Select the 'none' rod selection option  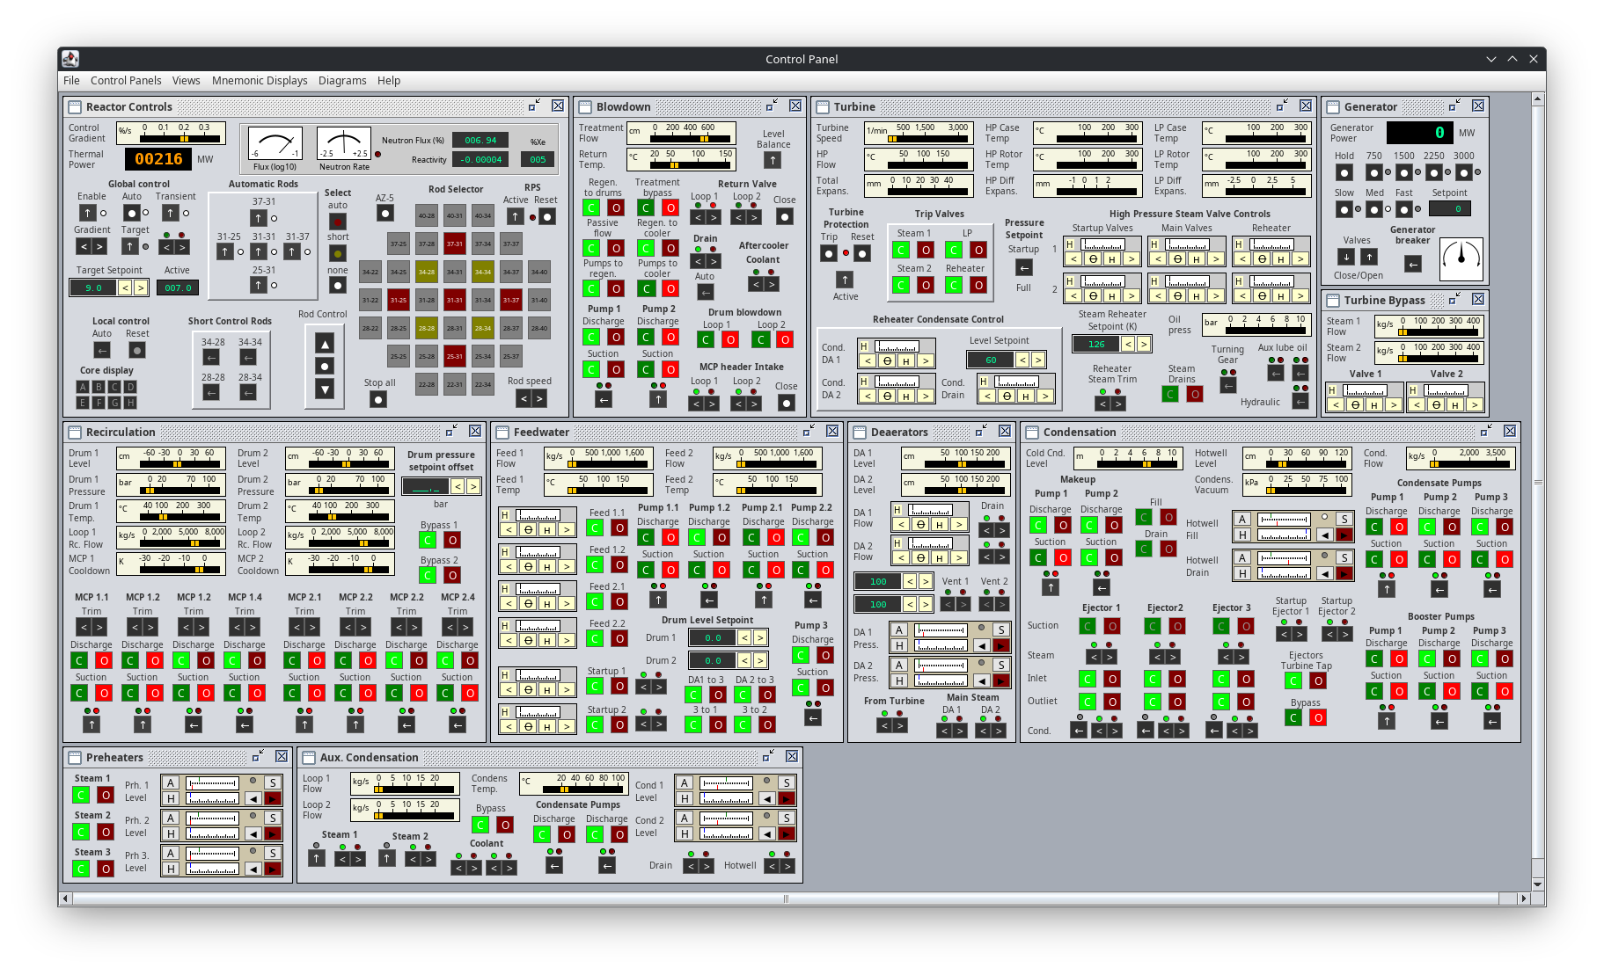tap(337, 286)
